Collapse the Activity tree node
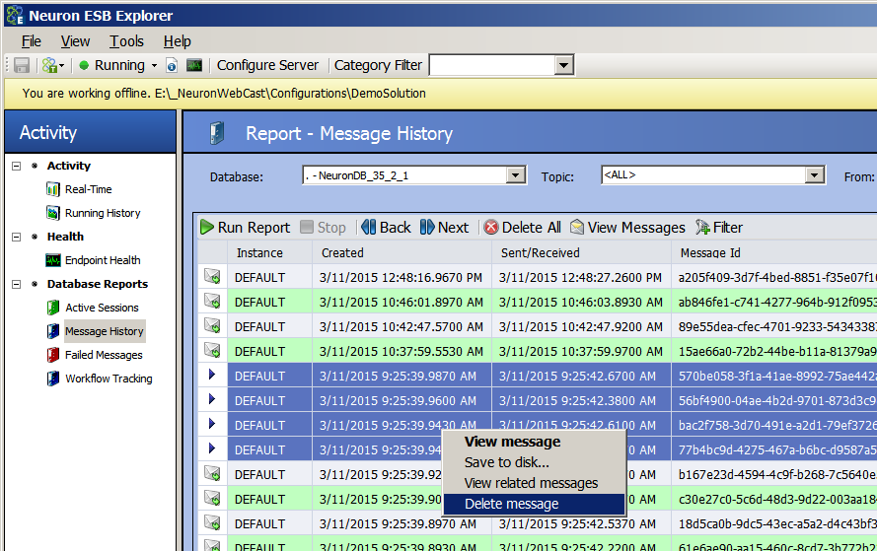877x551 pixels. [17, 166]
